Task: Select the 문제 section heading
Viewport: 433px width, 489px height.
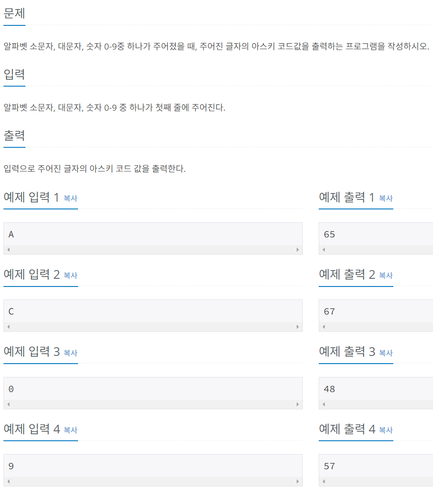Action: coord(14,14)
